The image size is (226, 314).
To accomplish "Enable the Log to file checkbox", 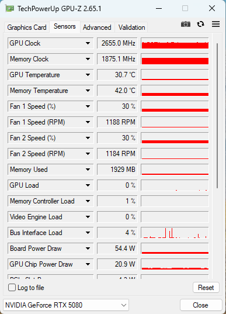I will tap(12, 288).
